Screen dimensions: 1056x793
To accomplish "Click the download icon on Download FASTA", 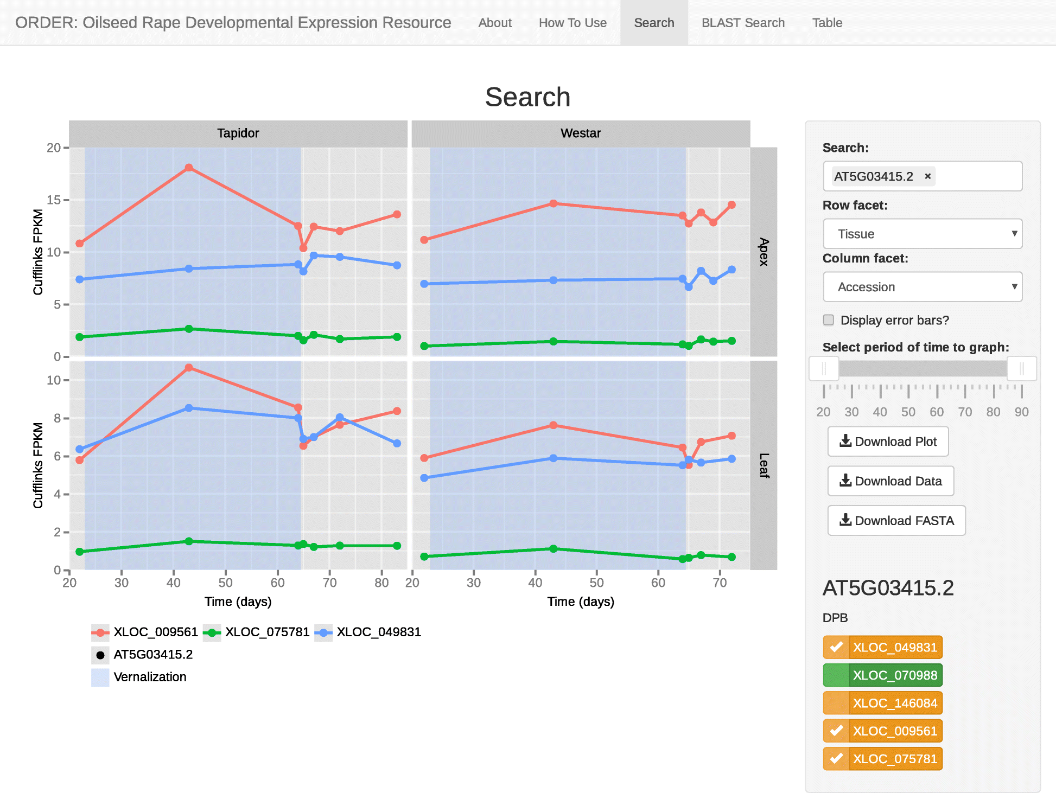I will [x=845, y=520].
